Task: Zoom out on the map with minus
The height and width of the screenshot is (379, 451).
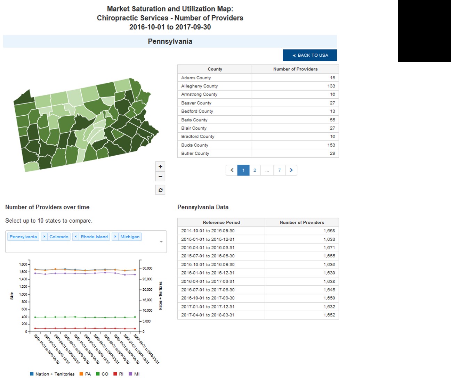Action: [160, 176]
